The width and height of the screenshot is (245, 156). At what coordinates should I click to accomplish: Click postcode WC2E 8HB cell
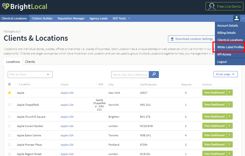(x=146, y=126)
